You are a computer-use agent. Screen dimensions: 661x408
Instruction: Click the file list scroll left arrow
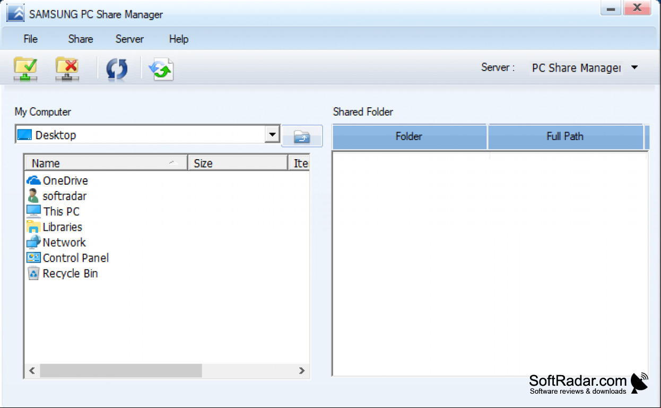click(32, 370)
